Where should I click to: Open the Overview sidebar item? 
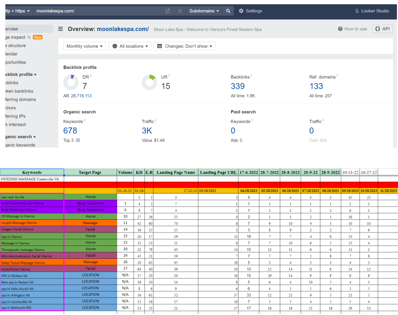point(29,29)
